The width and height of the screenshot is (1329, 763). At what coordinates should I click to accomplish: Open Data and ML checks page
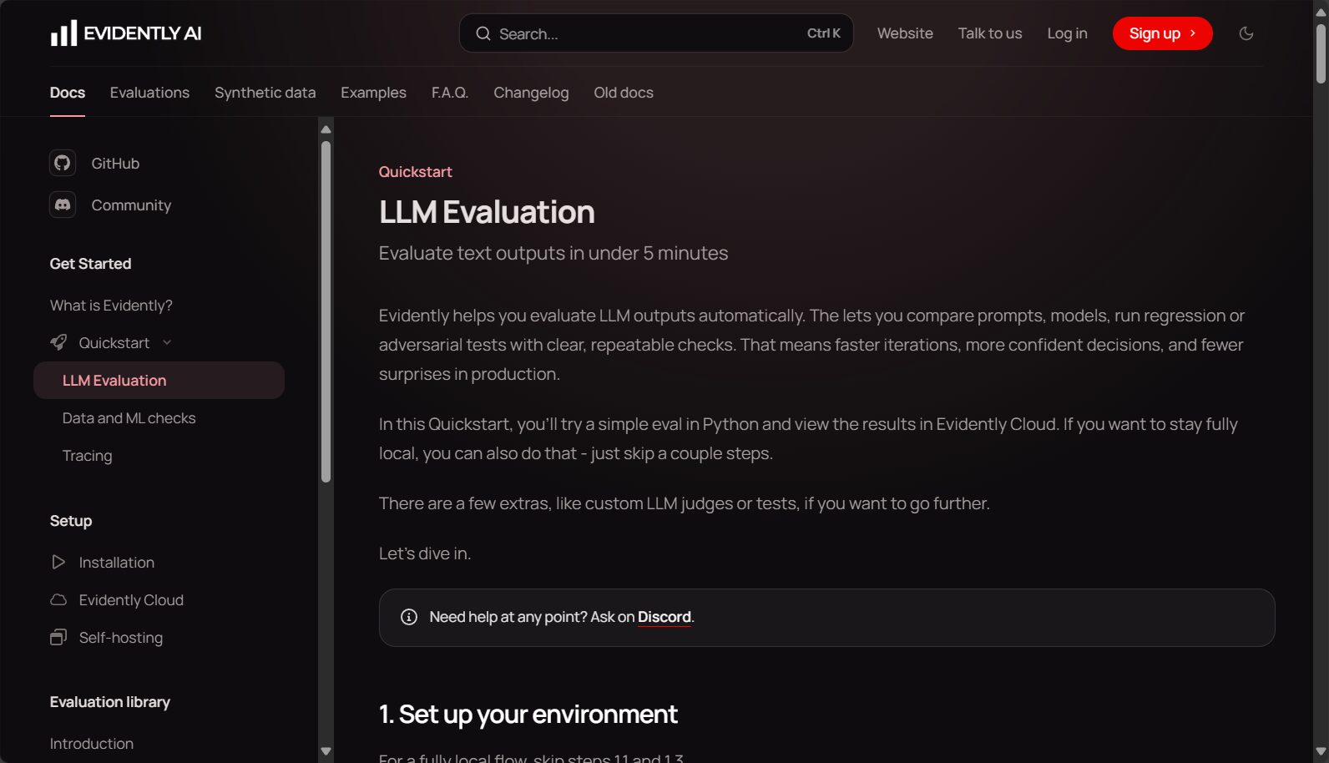[x=129, y=418]
